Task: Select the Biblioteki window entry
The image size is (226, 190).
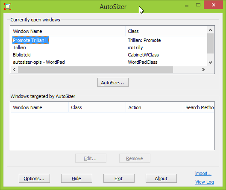Action: tap(22, 55)
